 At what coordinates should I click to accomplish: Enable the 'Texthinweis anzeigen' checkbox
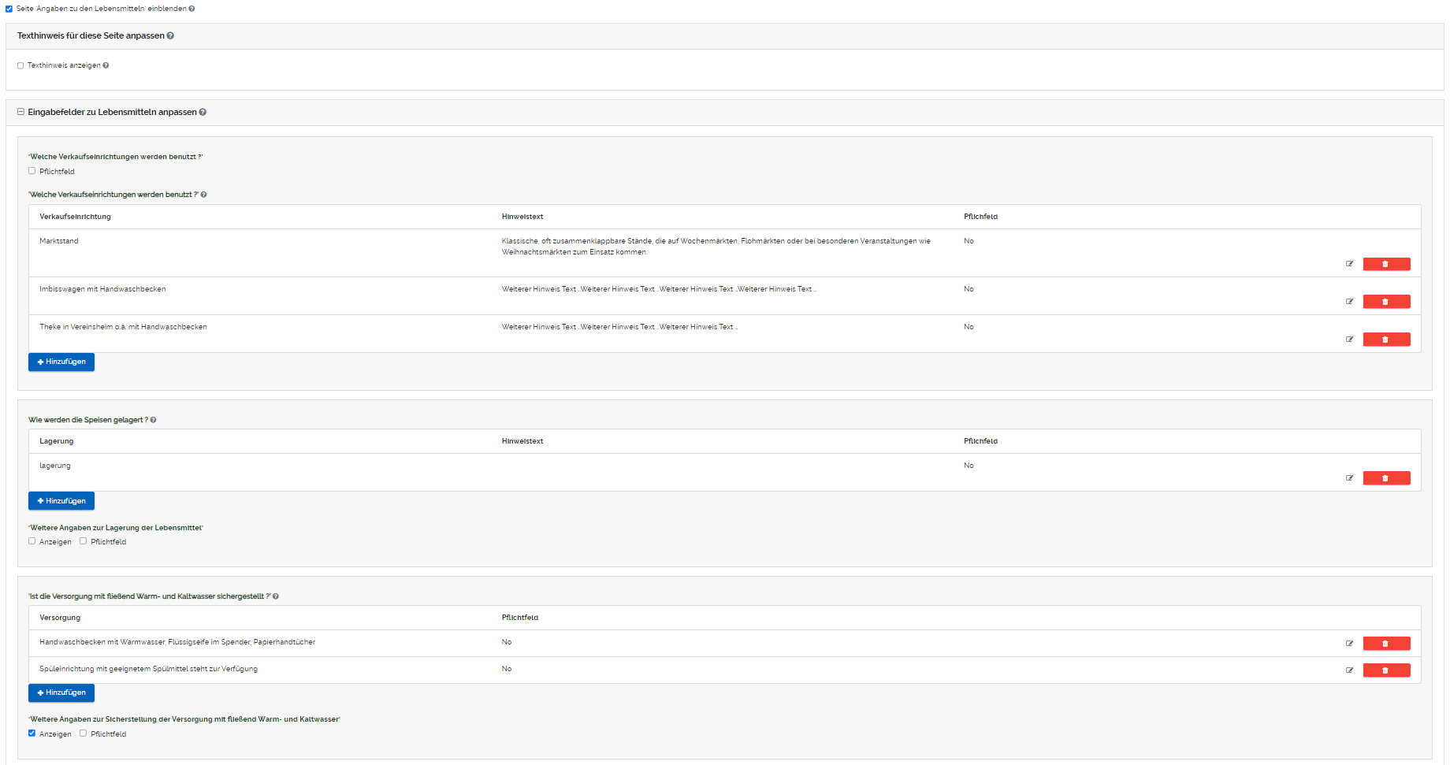click(20, 66)
